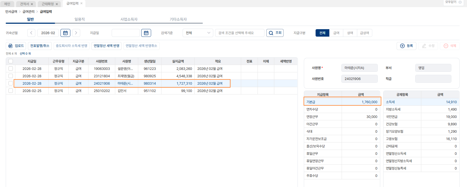The width and height of the screenshot is (467, 187).
Task: Click the 소득세 14,910 amount cell
Action: pyautogui.click(x=440, y=102)
